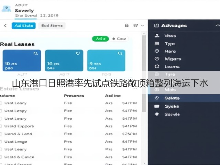Image resolution: width=220 pixels, height=165 pixels.
Task: Click the Adveages panel icon
Action: 156,25
